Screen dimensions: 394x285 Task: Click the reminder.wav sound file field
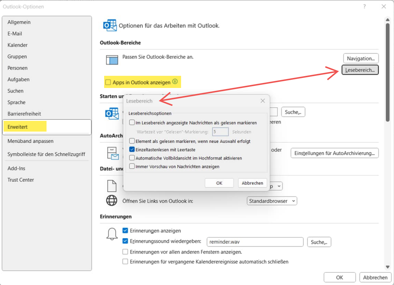255,242
